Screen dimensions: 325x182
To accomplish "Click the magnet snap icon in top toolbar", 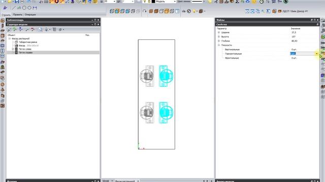I will click(x=56, y=2).
